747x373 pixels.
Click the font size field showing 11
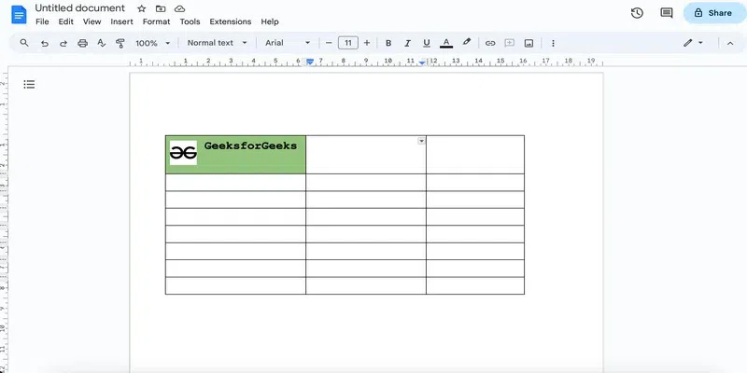(x=348, y=43)
